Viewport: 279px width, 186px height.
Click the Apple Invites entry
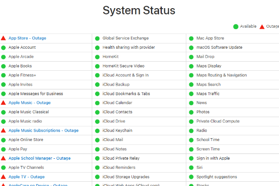[x=21, y=85]
